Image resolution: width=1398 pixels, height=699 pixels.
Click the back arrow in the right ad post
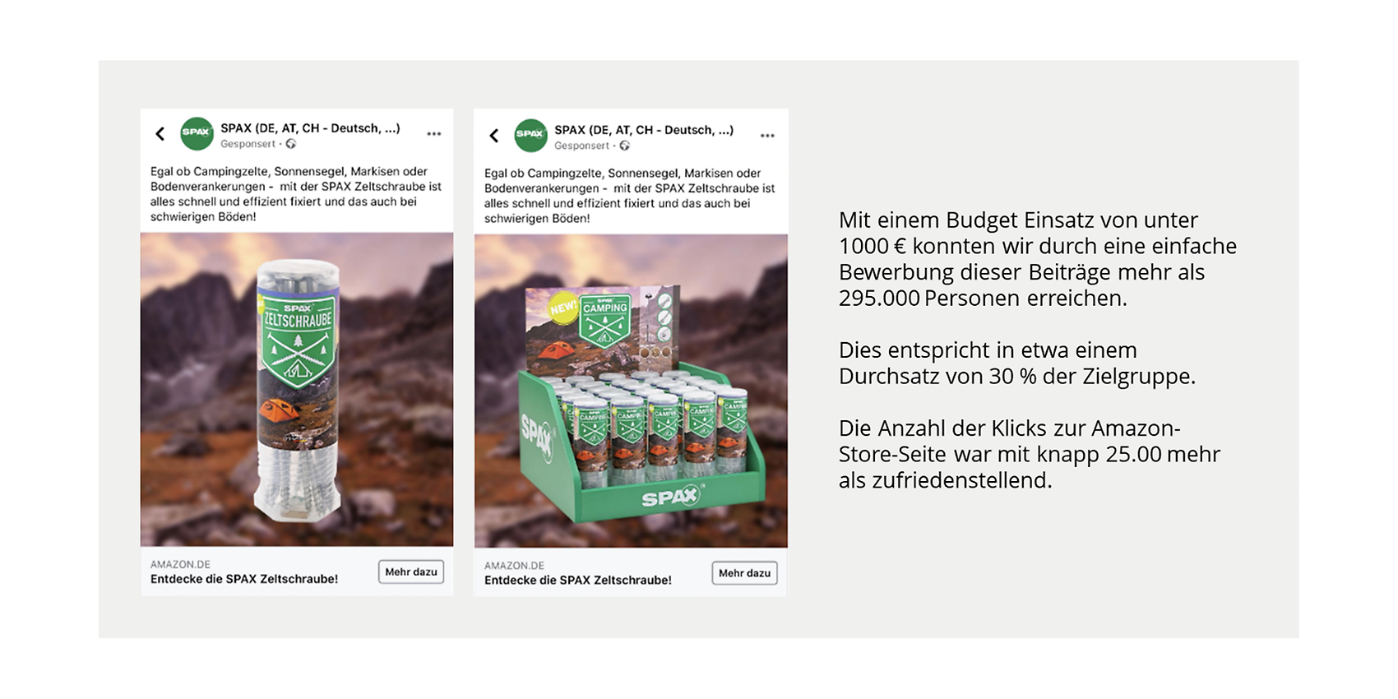(x=494, y=135)
